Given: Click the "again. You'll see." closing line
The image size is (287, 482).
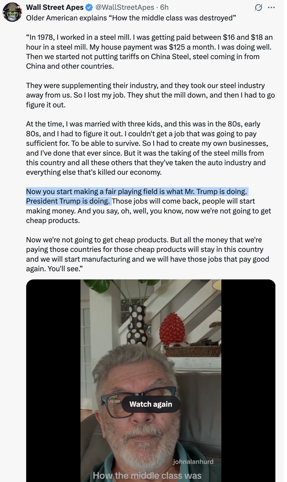Looking at the screenshot, I should coord(54,269).
